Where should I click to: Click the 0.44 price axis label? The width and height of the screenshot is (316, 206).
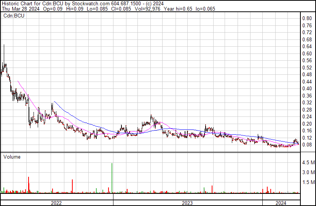pyautogui.click(x=307, y=82)
